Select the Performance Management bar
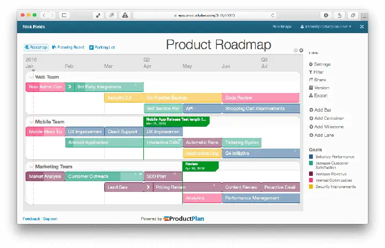Viewport: 385px width, 248px height. tap(261, 198)
